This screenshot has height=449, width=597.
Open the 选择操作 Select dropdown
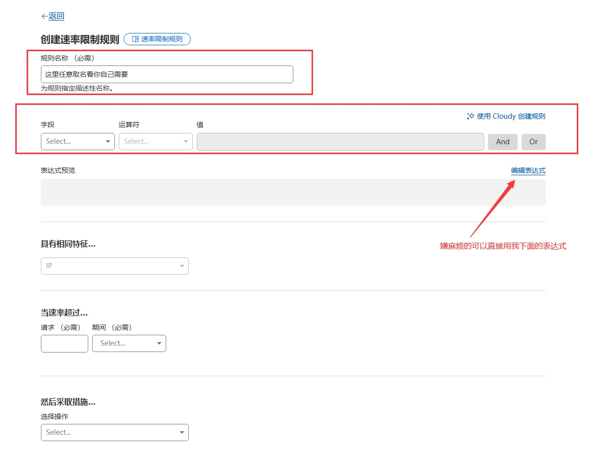[x=114, y=432]
